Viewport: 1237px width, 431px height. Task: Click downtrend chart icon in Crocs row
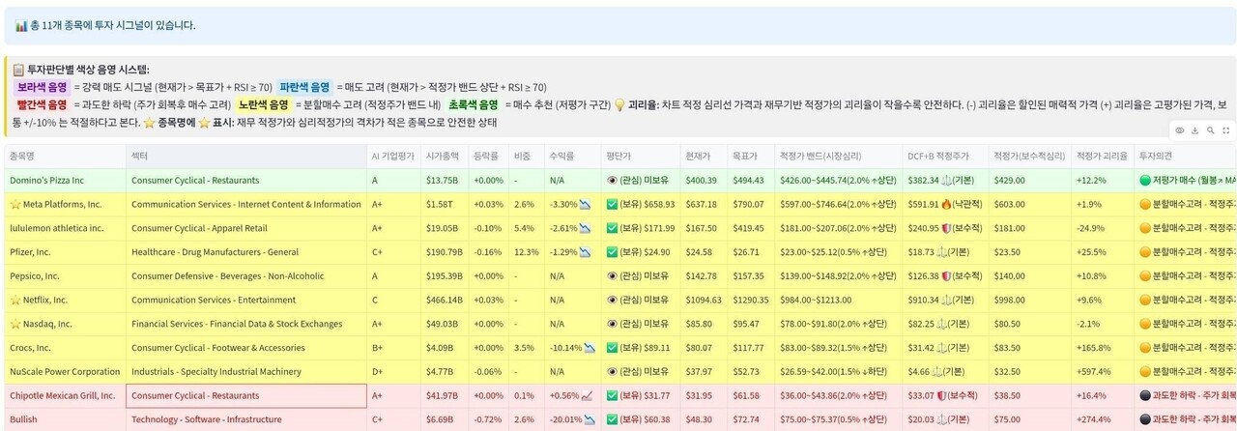(590, 348)
